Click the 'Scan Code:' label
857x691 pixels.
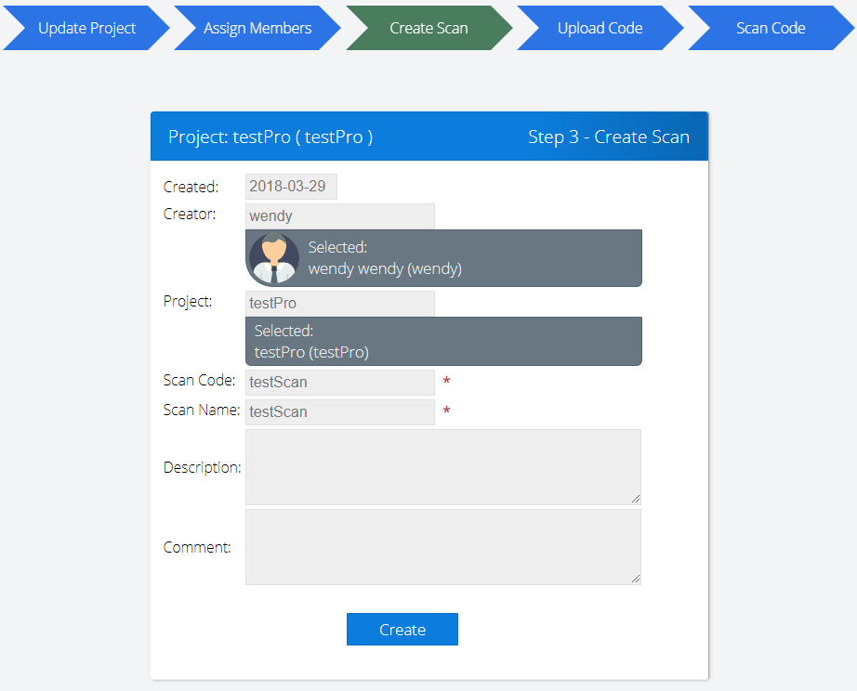(x=199, y=380)
